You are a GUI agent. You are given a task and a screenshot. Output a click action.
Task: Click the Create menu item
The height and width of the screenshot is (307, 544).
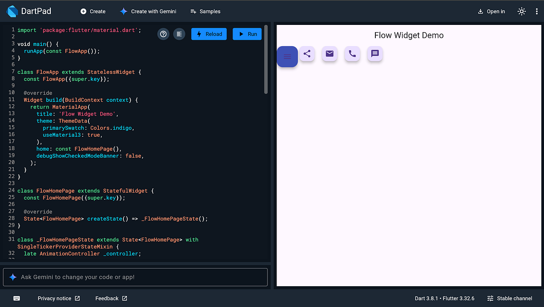point(93,11)
